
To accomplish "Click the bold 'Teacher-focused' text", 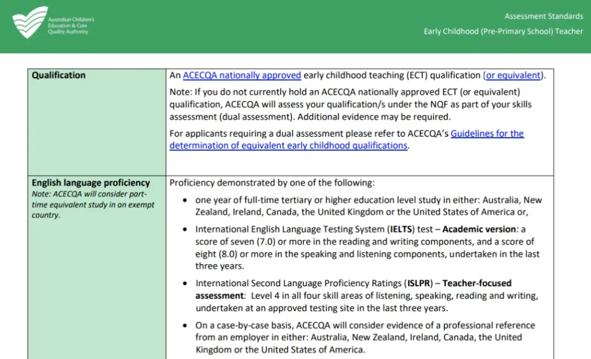I will tap(477, 283).
